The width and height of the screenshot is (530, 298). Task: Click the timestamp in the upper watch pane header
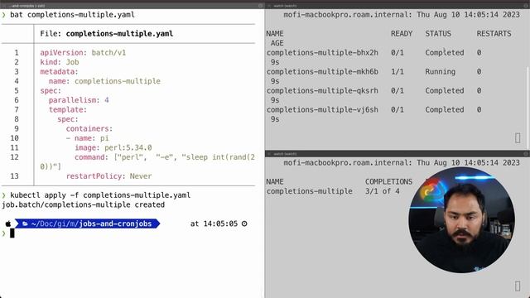point(468,15)
